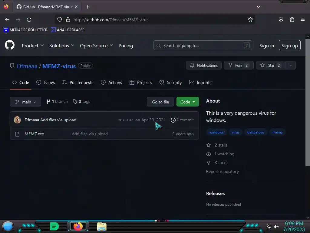
Task: Expand the Product menu
Action: pos(33,46)
